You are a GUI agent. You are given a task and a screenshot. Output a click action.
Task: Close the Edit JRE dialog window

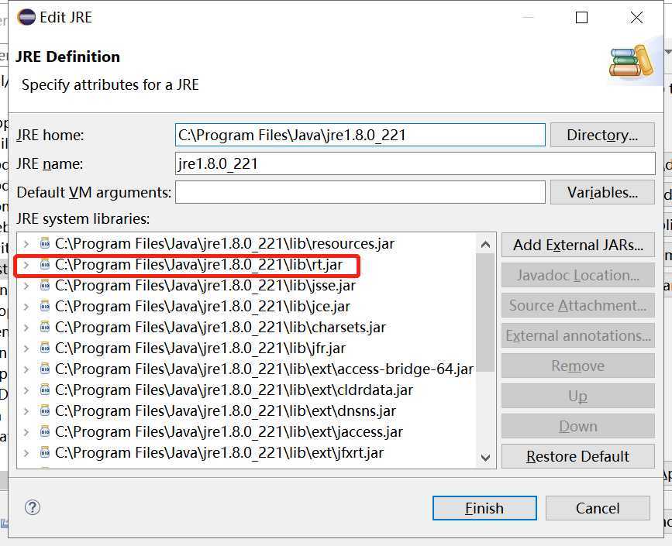(x=637, y=18)
